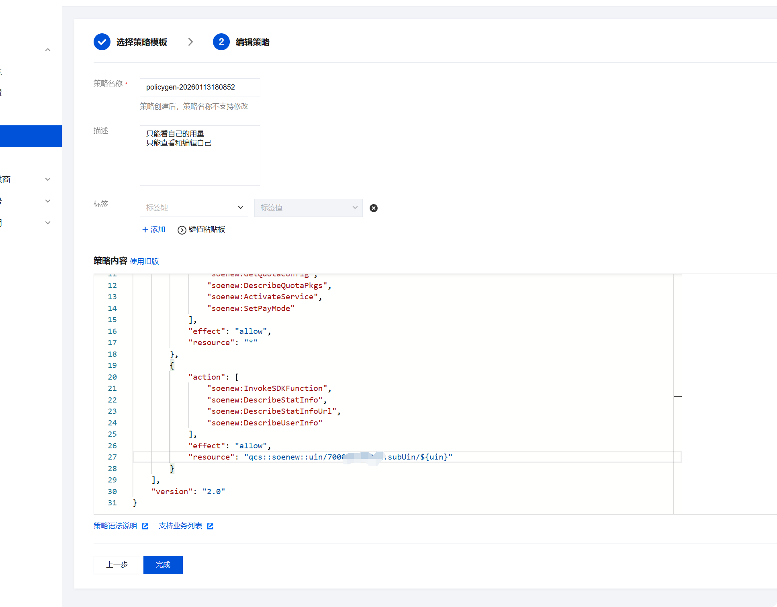The image size is (777, 607).
Task: Click the completed step checkmark icon
Action: pyautogui.click(x=102, y=42)
